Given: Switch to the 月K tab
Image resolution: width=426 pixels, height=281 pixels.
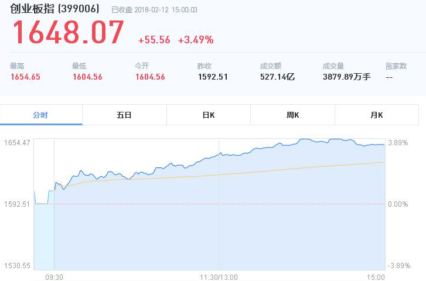Looking at the screenshot, I should point(376,115).
